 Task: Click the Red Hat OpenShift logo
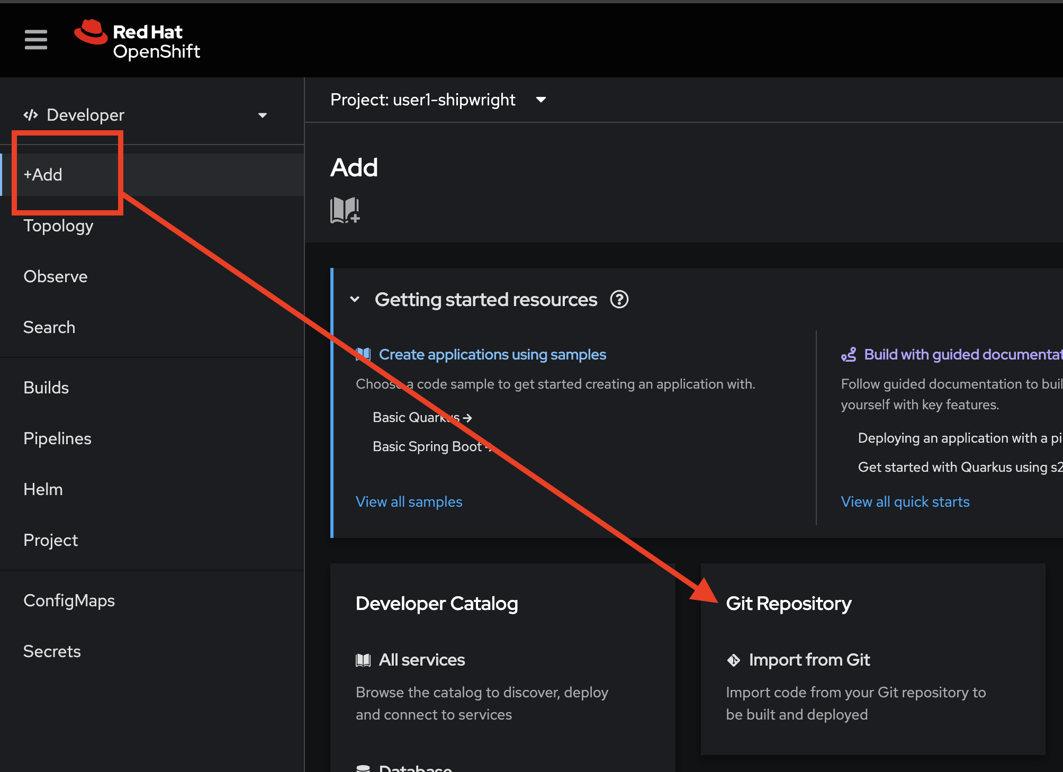(x=137, y=40)
